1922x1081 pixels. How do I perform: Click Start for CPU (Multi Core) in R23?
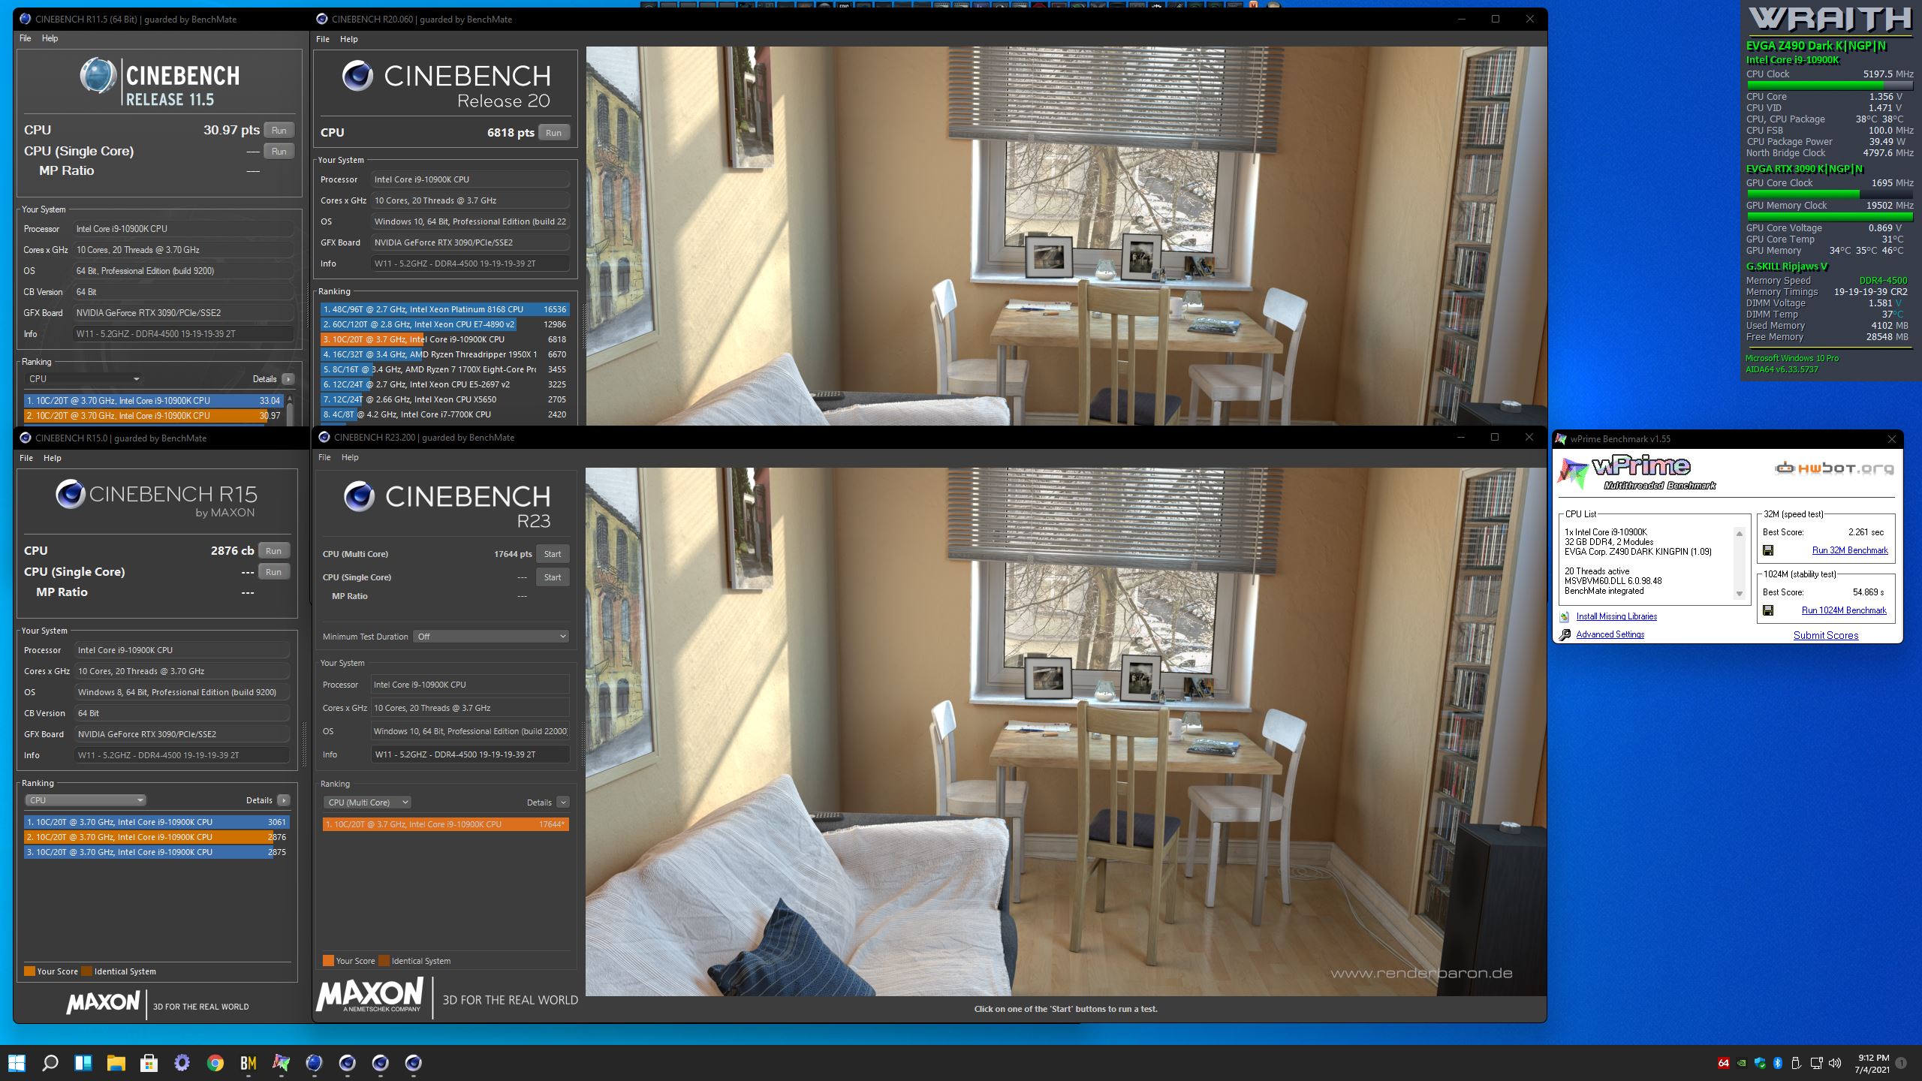point(553,554)
